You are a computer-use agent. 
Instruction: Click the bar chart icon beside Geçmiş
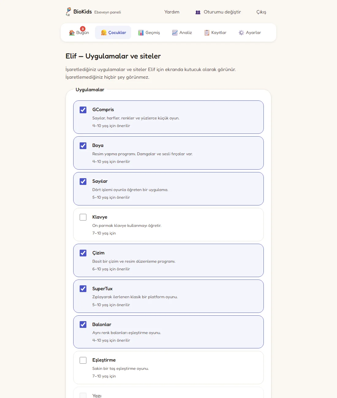pyautogui.click(x=141, y=33)
